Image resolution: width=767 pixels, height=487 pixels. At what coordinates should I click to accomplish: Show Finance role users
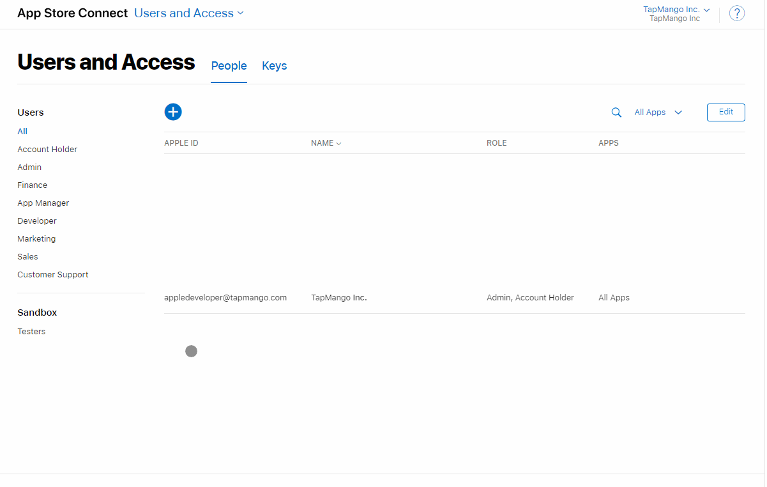[x=33, y=185]
